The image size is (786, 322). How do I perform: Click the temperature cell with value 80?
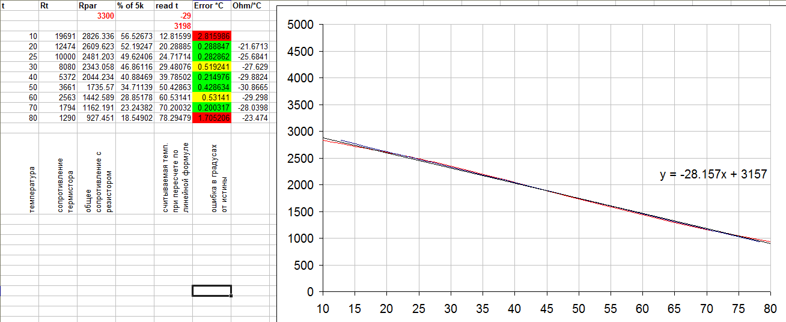[19, 118]
